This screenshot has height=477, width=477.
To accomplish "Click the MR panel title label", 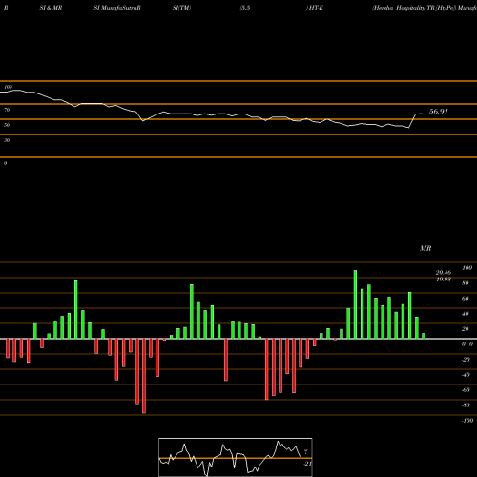I will pyautogui.click(x=425, y=248).
